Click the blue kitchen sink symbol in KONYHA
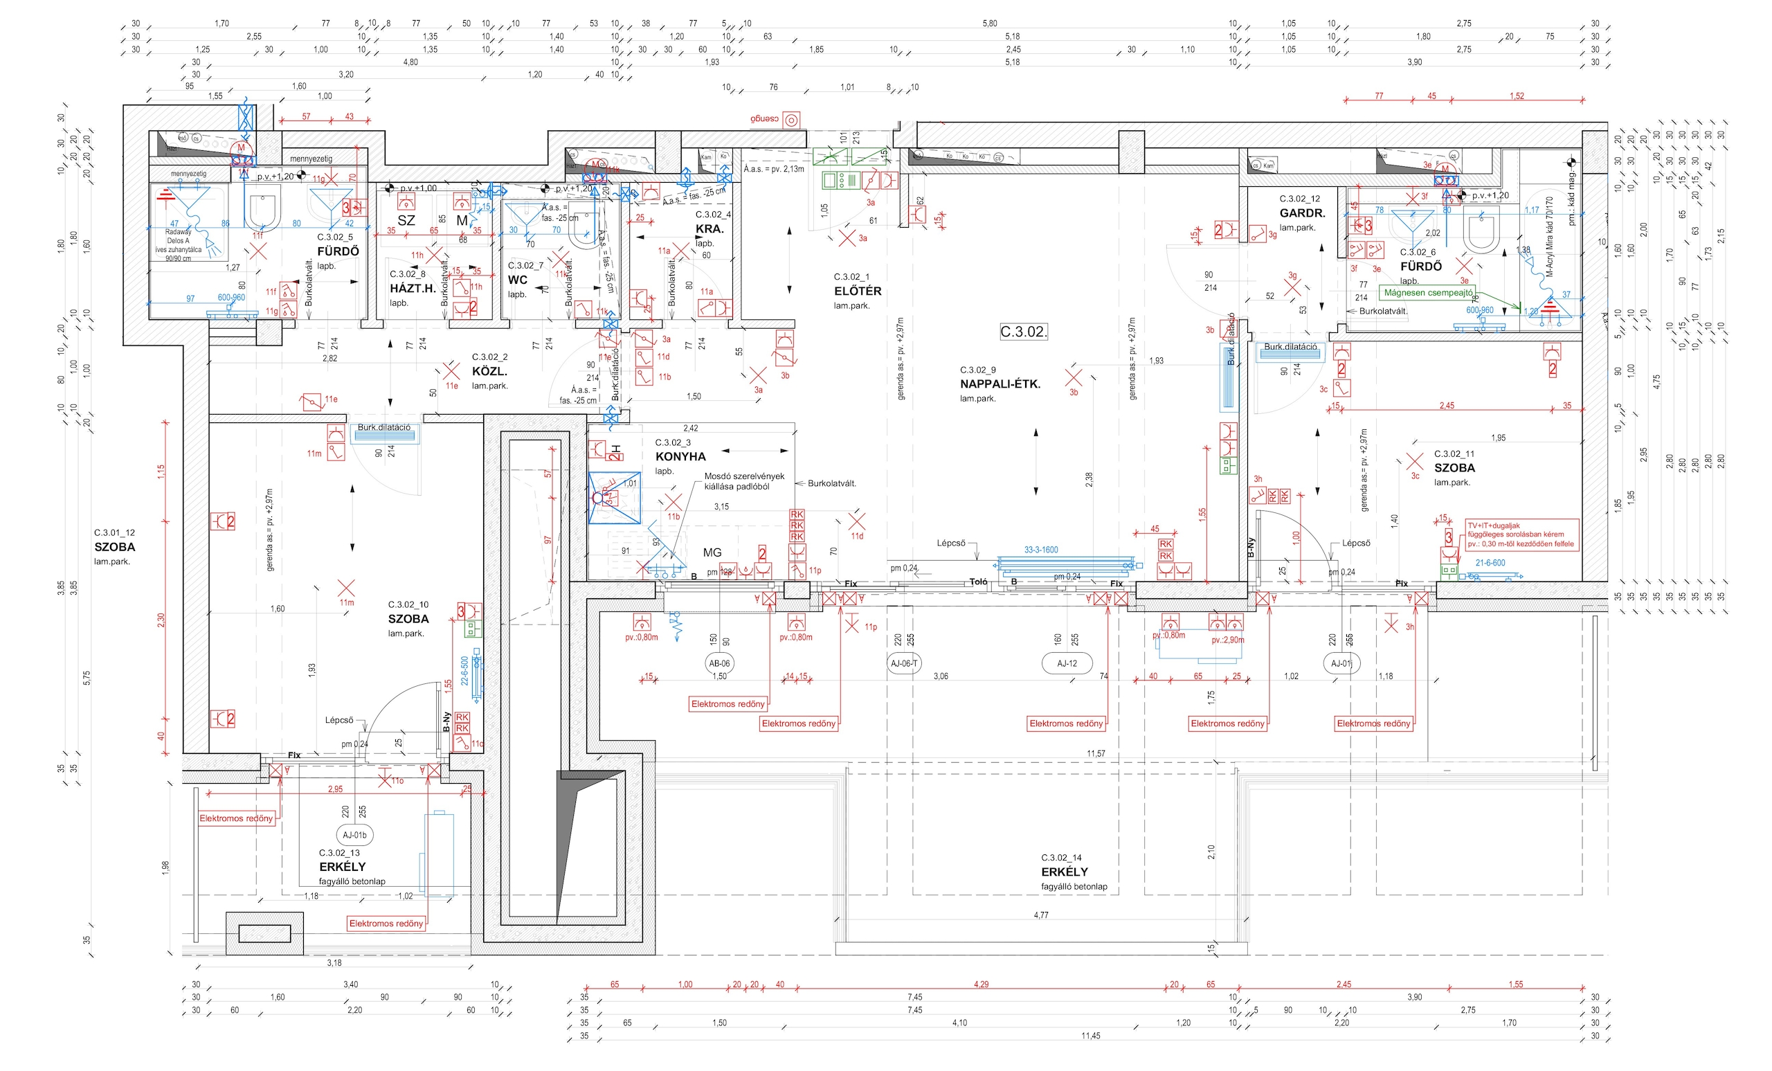The image size is (1772, 1071). (613, 498)
